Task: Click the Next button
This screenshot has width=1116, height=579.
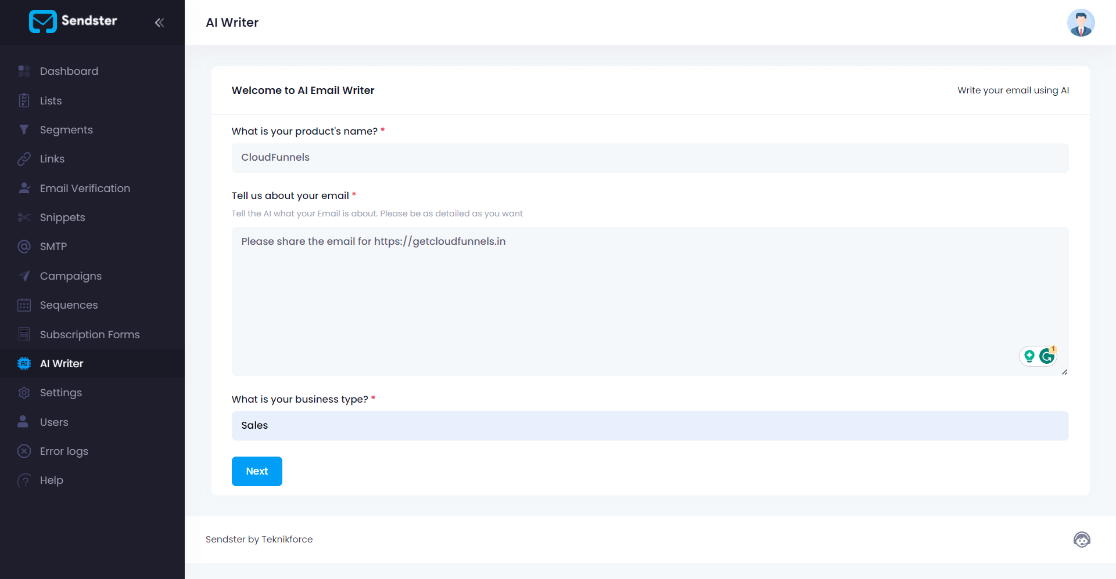Action: pos(257,471)
